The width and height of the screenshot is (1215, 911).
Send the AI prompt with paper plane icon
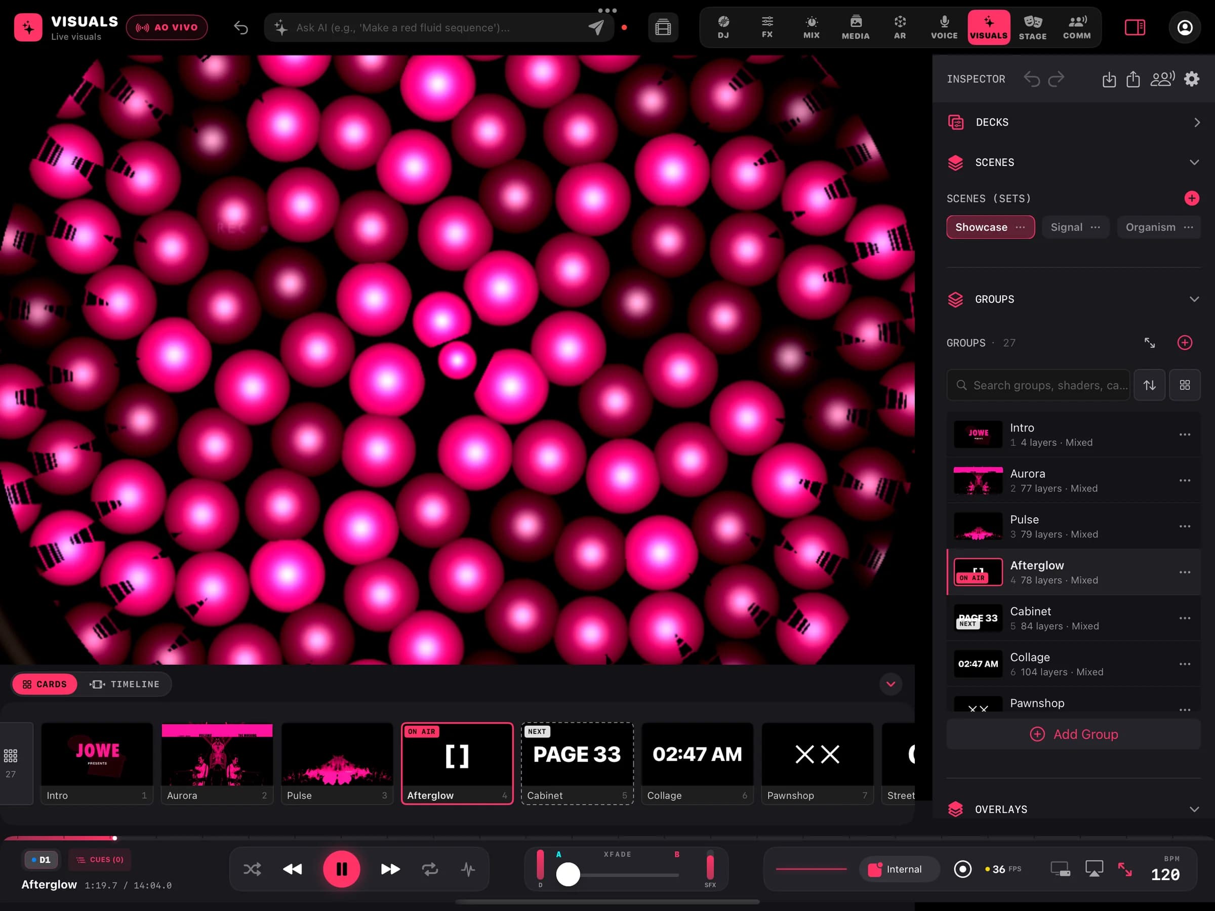point(596,27)
